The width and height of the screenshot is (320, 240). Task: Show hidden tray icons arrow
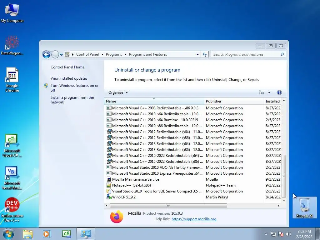tap(266, 234)
